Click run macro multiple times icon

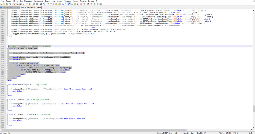point(98,4)
